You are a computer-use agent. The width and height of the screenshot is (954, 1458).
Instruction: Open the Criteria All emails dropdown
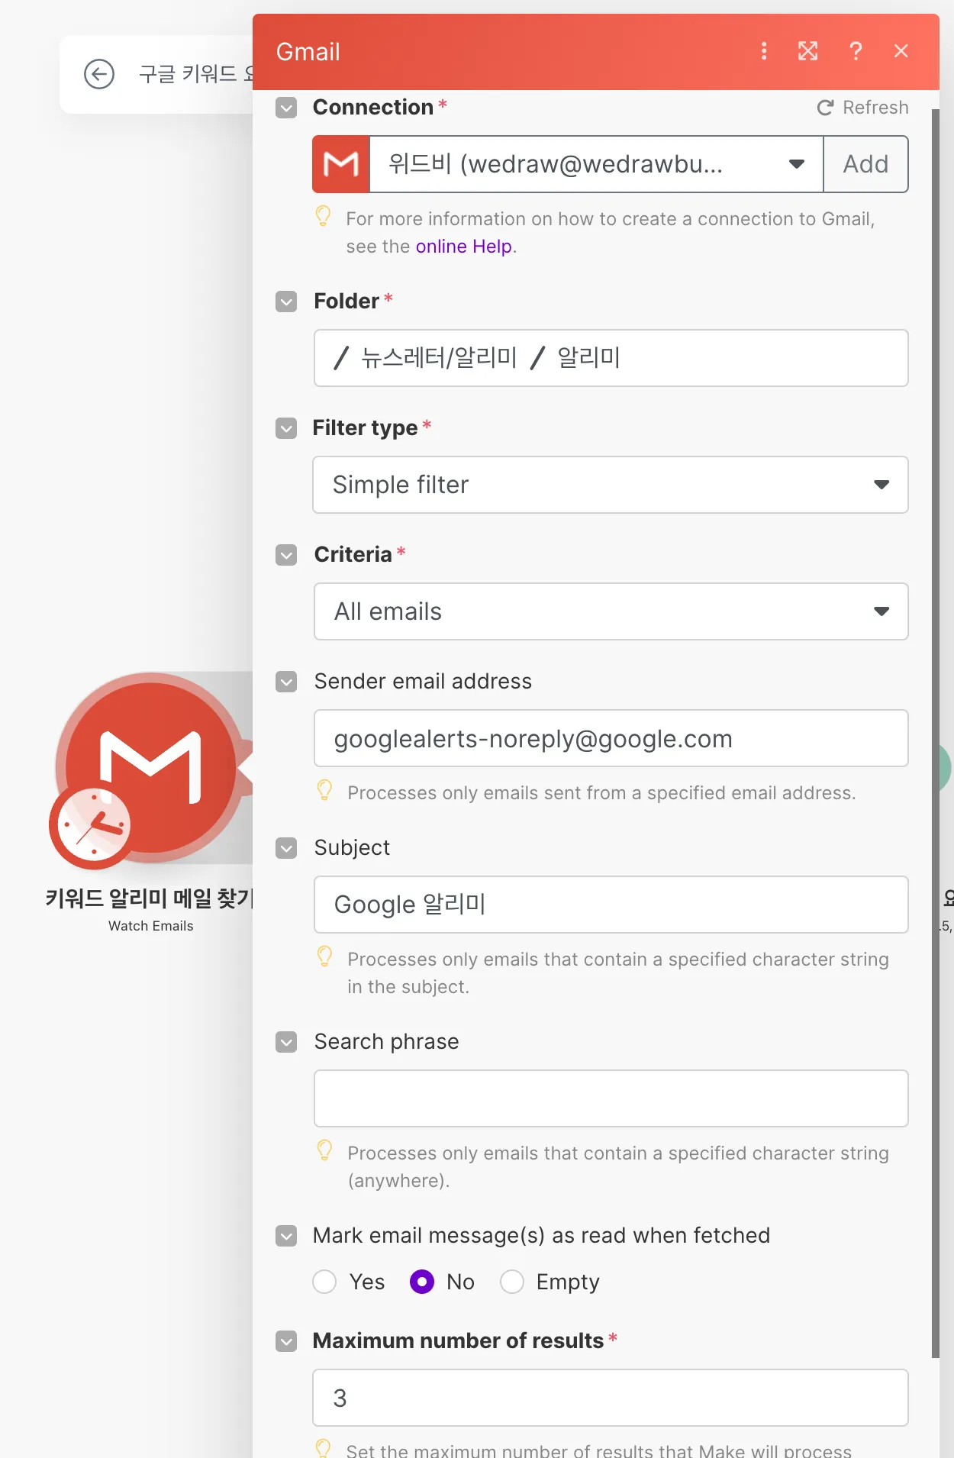click(x=611, y=611)
